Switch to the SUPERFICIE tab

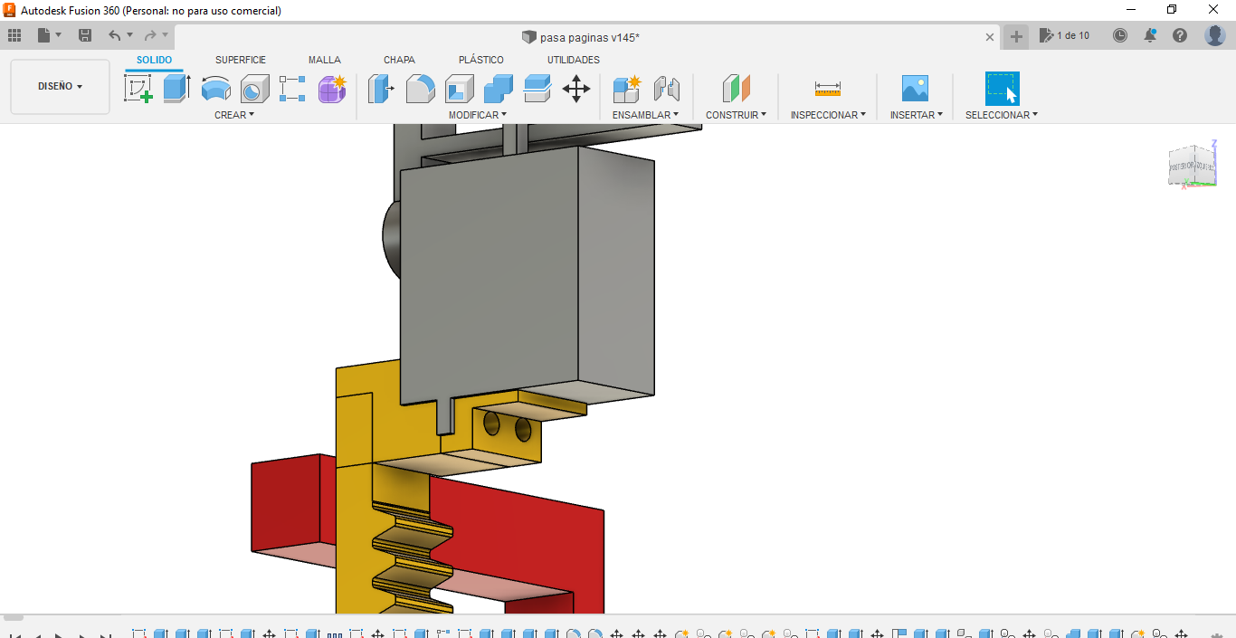[x=240, y=59]
